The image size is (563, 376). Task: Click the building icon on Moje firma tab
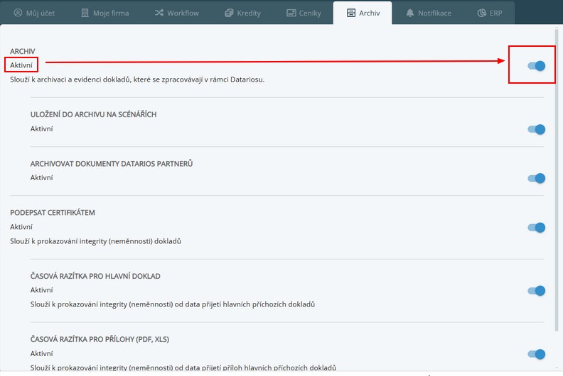pyautogui.click(x=85, y=13)
